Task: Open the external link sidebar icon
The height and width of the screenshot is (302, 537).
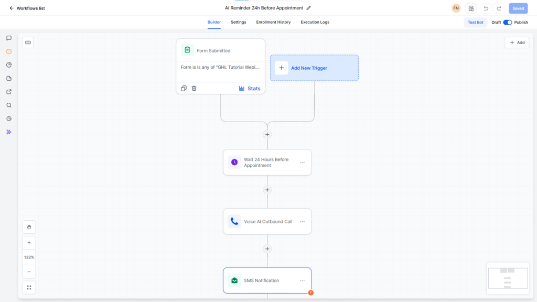Action: click(x=9, y=92)
